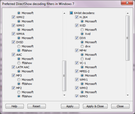
Task: Toggle WMV3 checkbox in the 64-bit decoders list
Action: [77, 96]
